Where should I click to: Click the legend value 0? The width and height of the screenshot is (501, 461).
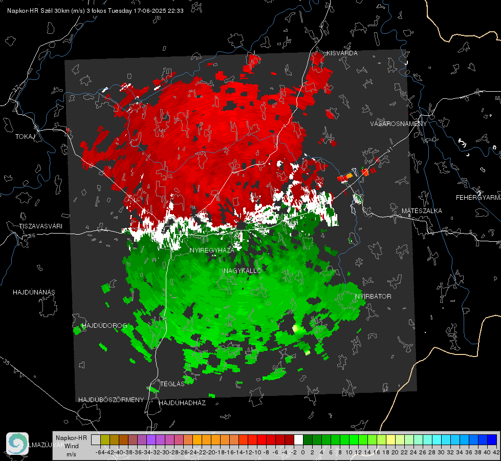(x=303, y=452)
